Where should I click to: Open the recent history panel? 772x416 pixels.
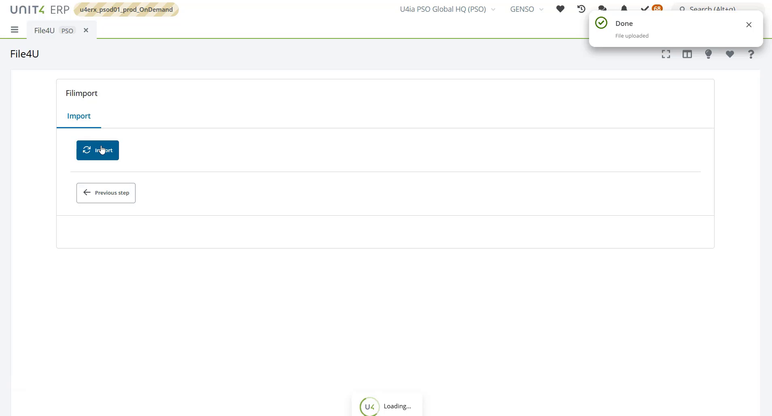581,9
